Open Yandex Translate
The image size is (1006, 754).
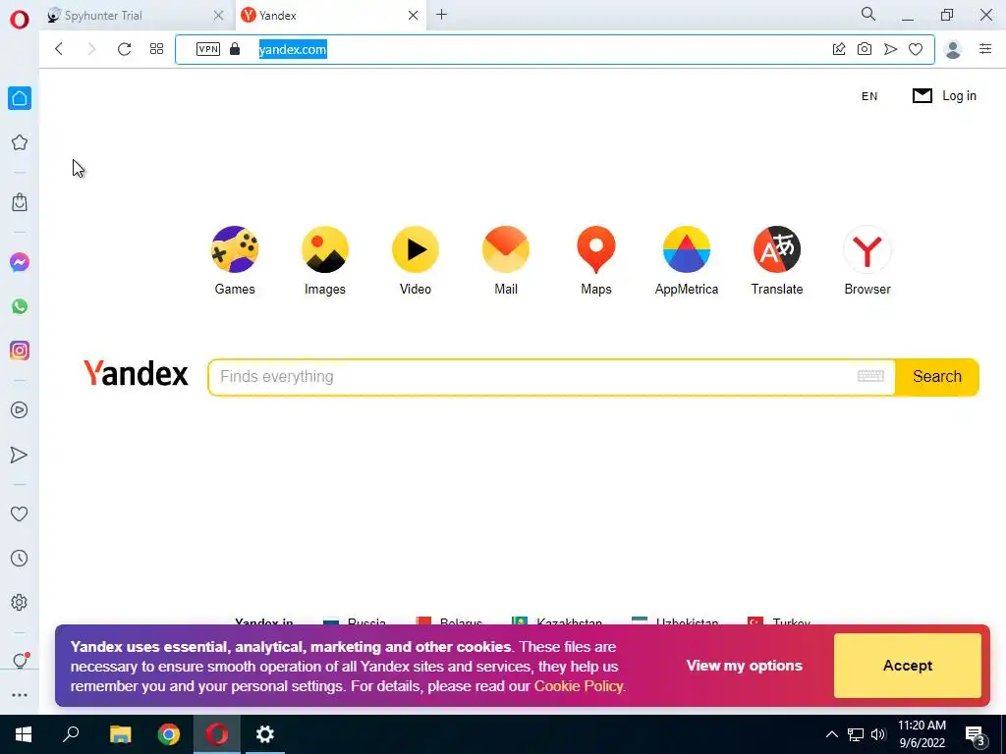tap(777, 260)
